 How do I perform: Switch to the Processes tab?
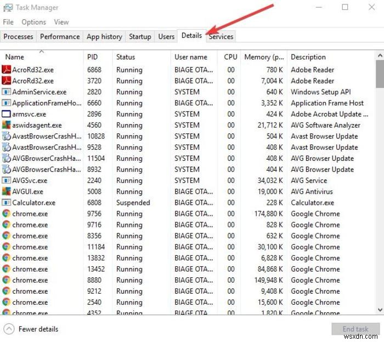click(18, 36)
